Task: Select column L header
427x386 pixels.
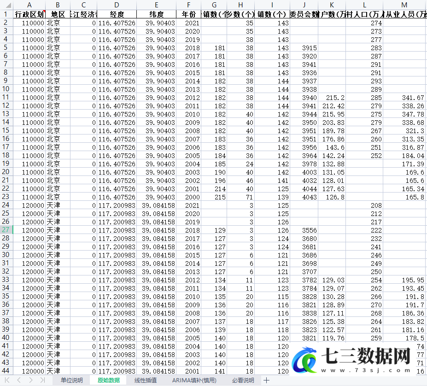Action: (x=364, y=5)
